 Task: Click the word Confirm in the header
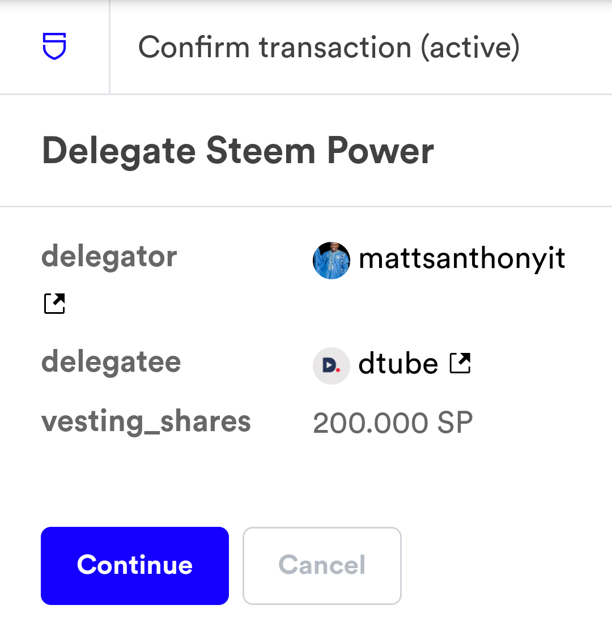tap(194, 47)
